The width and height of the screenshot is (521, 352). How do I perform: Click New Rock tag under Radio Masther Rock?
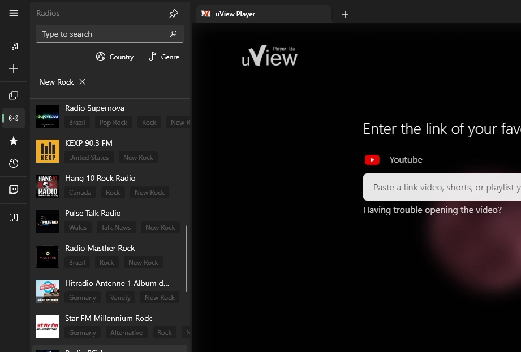[143, 262]
